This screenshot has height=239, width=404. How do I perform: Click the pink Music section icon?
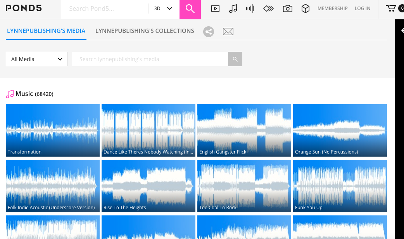pyautogui.click(x=10, y=94)
